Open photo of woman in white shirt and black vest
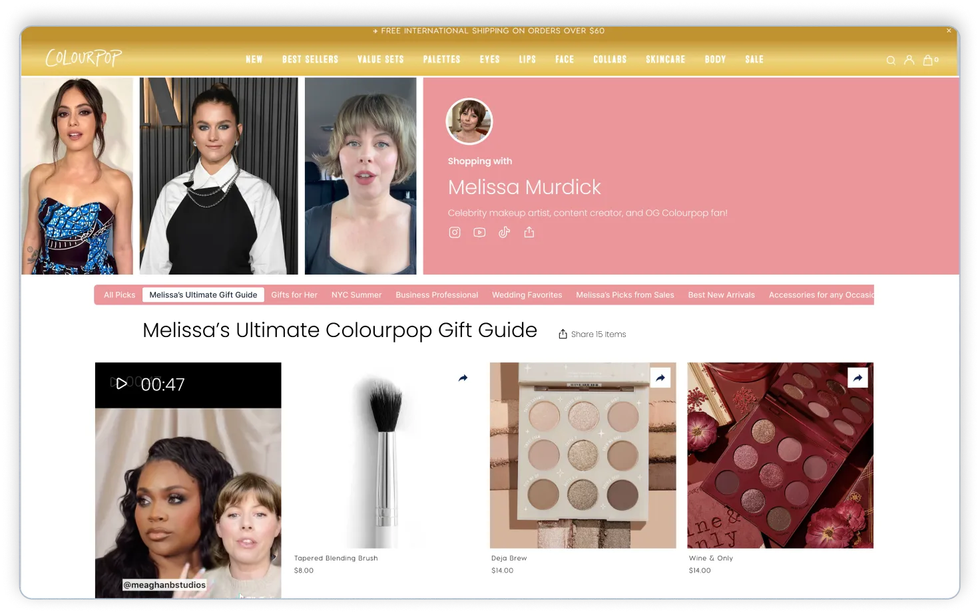 tap(219, 176)
